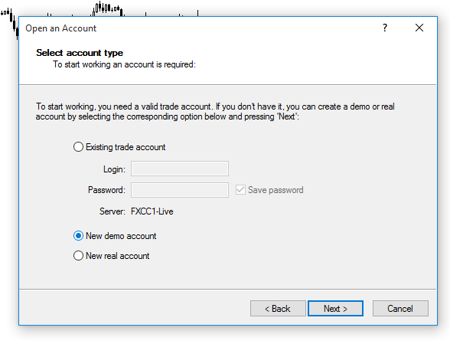
Task: Click the Server label text
Action: point(112,211)
